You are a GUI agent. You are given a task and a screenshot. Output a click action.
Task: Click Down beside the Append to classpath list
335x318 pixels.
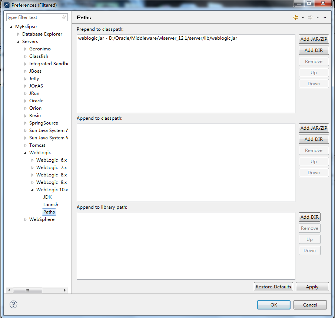(x=314, y=172)
